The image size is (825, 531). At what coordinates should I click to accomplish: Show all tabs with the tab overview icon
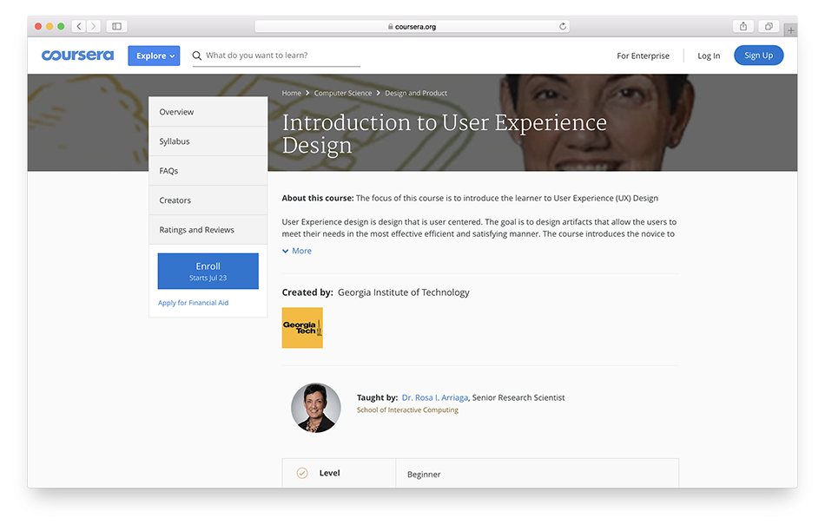tap(769, 26)
